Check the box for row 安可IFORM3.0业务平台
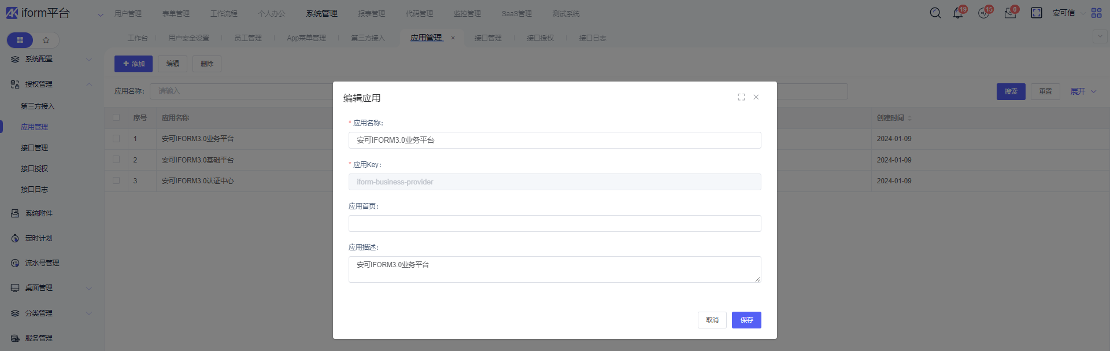Viewport: 1110px width, 351px height. (x=116, y=139)
